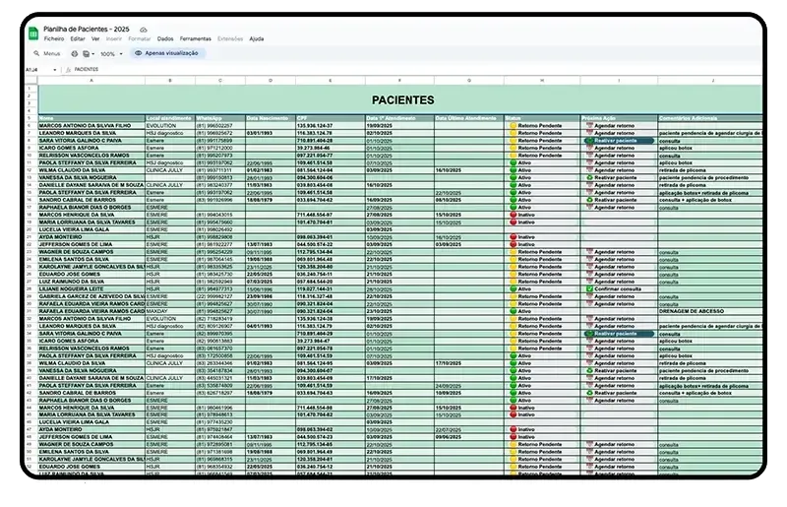Click the print icon in toolbar
The image size is (787, 507).
pyautogui.click(x=75, y=54)
